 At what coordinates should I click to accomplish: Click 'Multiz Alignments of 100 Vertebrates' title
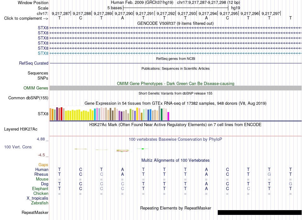175,160
